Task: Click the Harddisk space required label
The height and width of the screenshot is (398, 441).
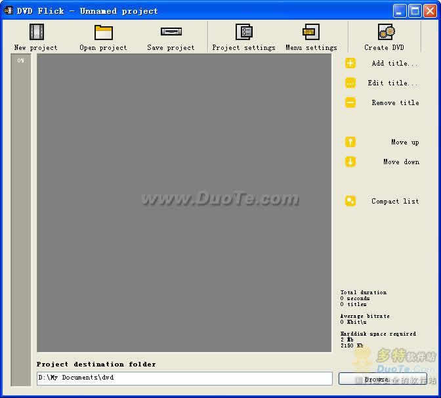Action: (378, 334)
